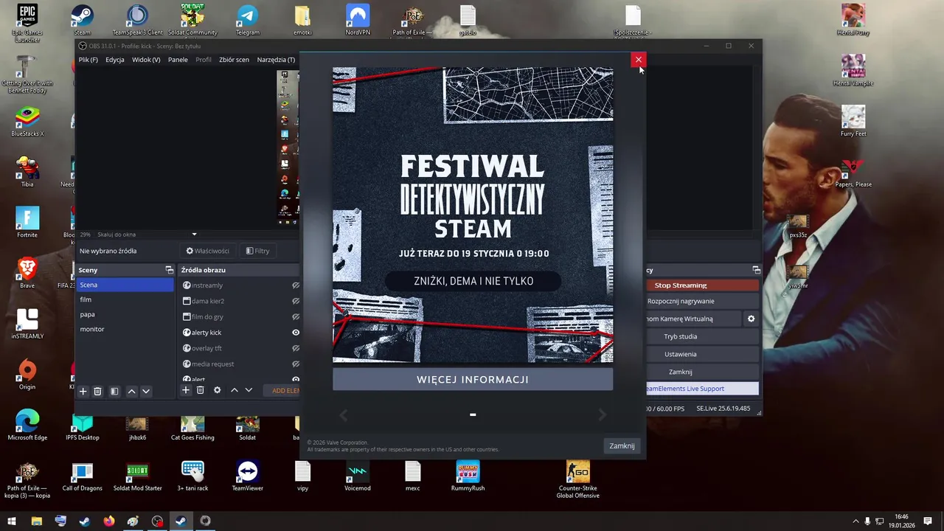The image size is (944, 531).
Task: Open NordVPN desktop shortcut
Action: point(358,20)
